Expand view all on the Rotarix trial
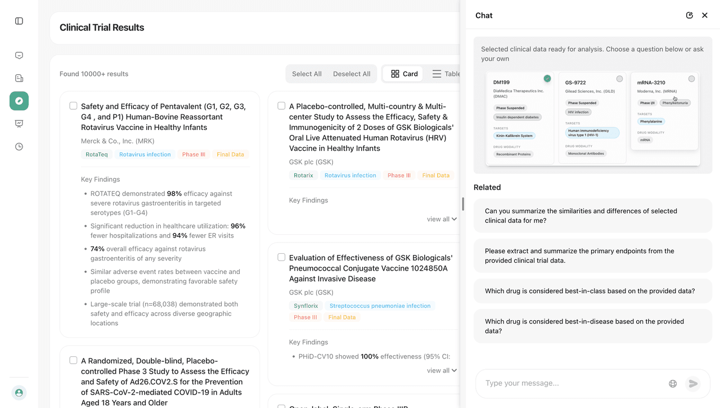720x408 pixels. click(x=442, y=219)
